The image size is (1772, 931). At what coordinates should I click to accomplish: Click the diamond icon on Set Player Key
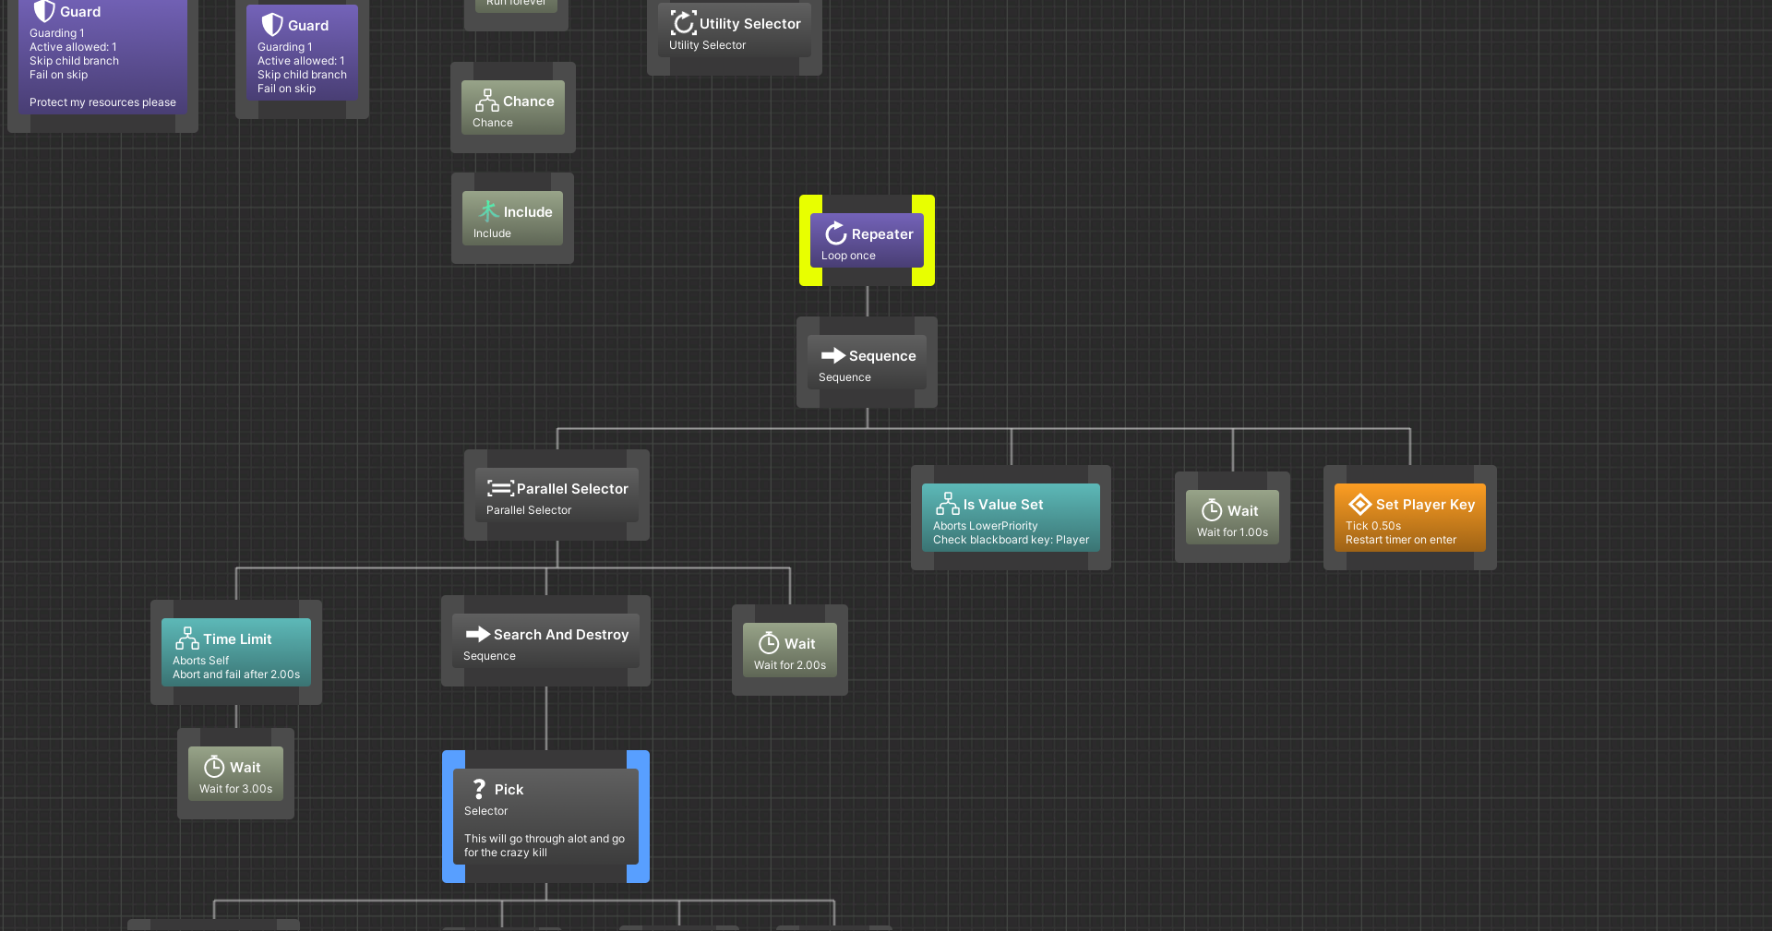point(1359,504)
